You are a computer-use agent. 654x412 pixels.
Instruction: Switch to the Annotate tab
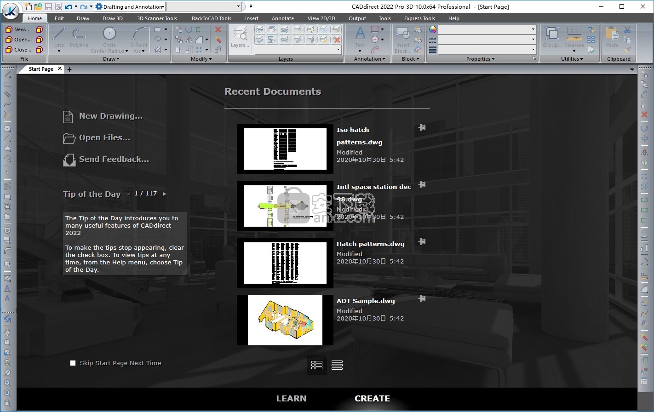[283, 18]
